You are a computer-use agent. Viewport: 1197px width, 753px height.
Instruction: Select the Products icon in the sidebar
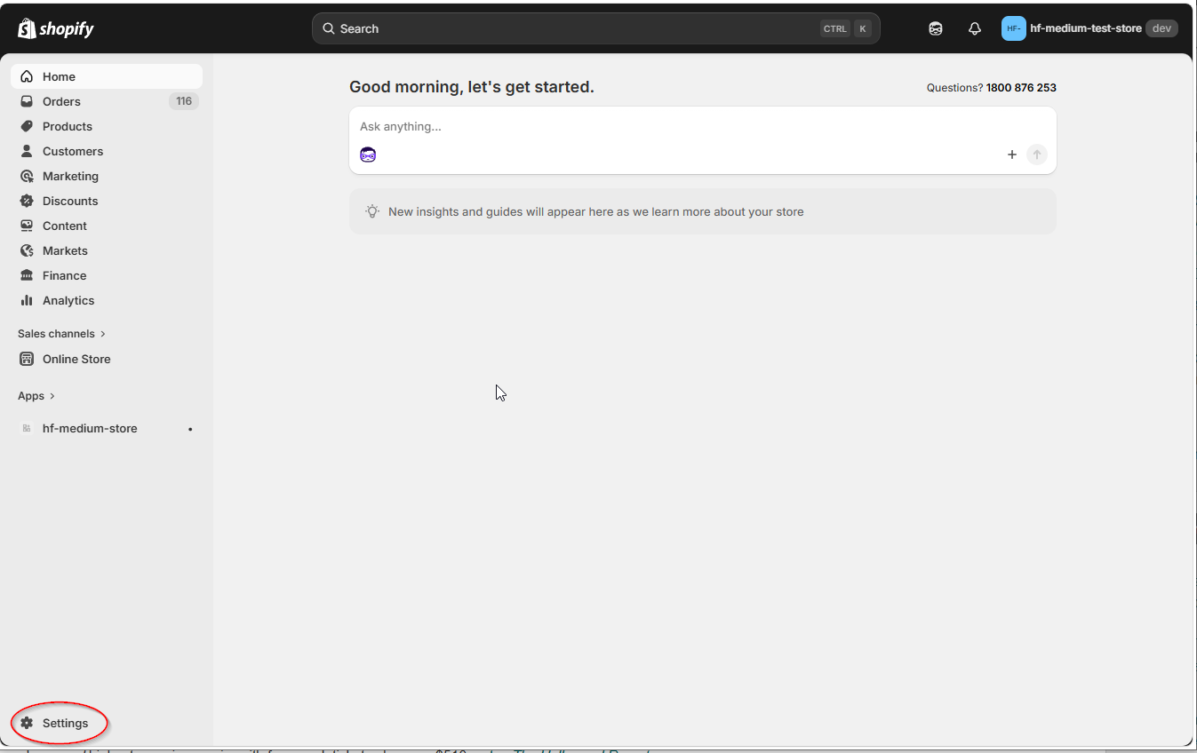coord(27,125)
